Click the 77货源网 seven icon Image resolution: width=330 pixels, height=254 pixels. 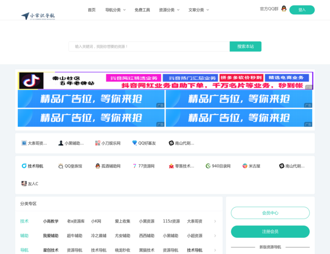click(135, 166)
